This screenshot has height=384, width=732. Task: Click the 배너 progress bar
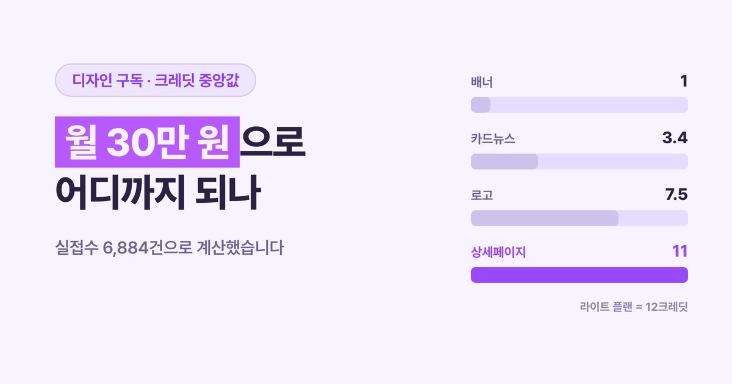point(579,105)
